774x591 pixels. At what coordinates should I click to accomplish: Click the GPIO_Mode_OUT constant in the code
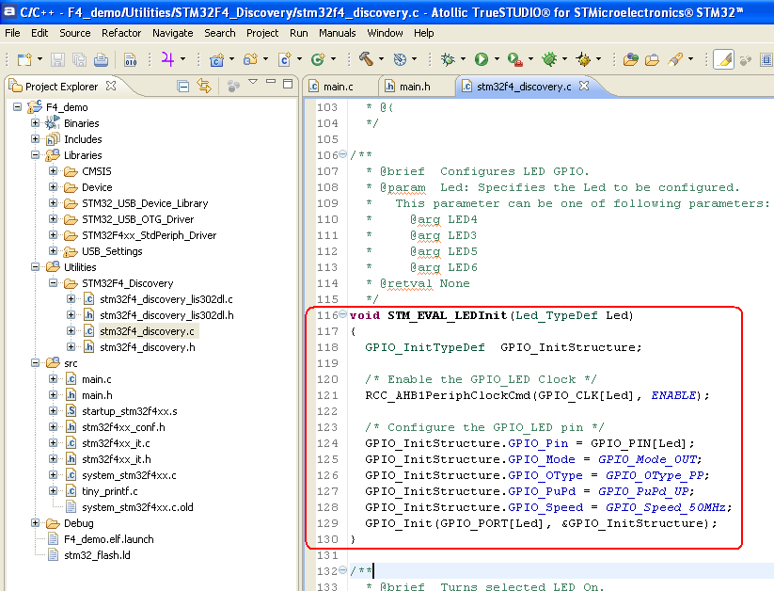(x=648, y=459)
